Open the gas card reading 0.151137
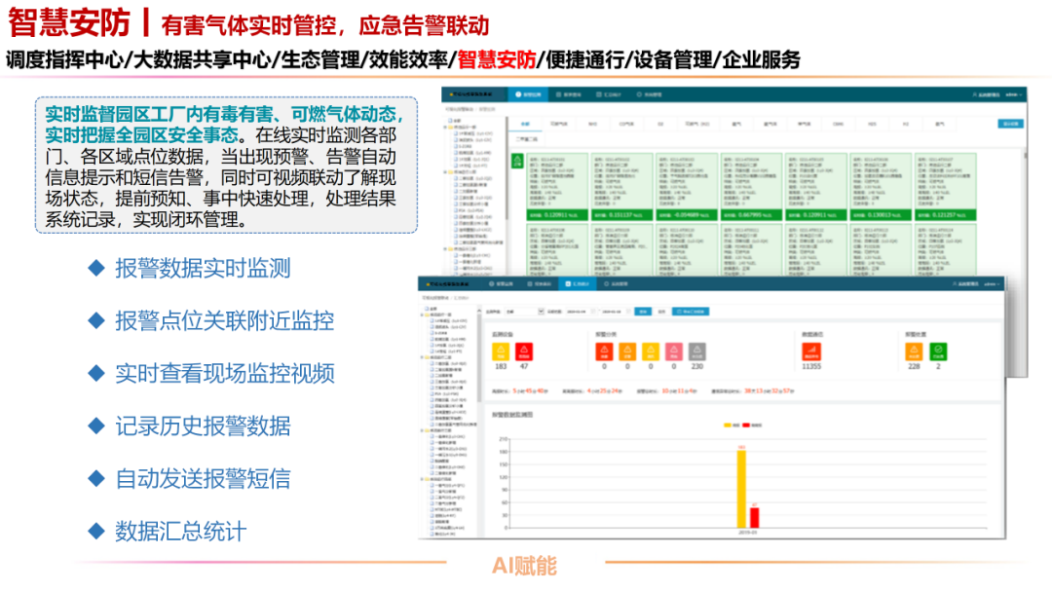 click(621, 187)
